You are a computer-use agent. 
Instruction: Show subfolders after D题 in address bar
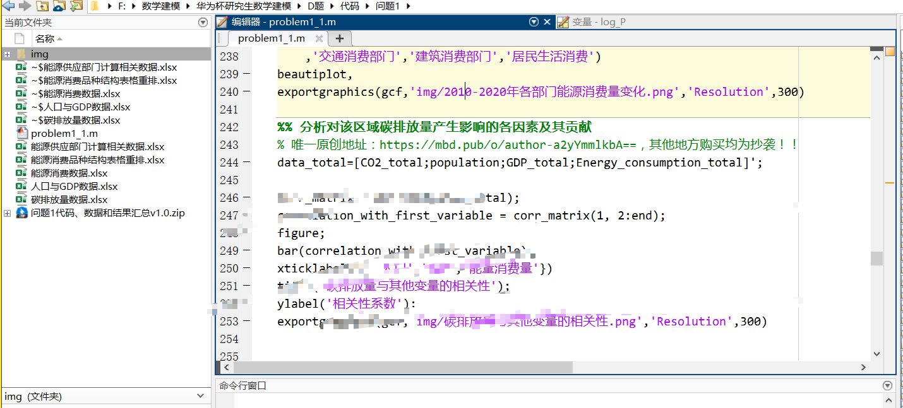332,6
